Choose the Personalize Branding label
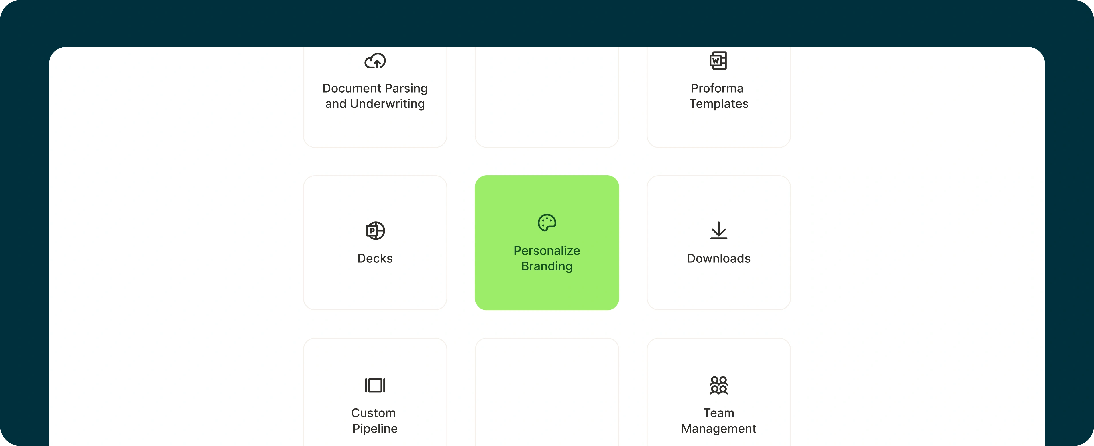Viewport: 1094px width, 446px height. point(547,258)
